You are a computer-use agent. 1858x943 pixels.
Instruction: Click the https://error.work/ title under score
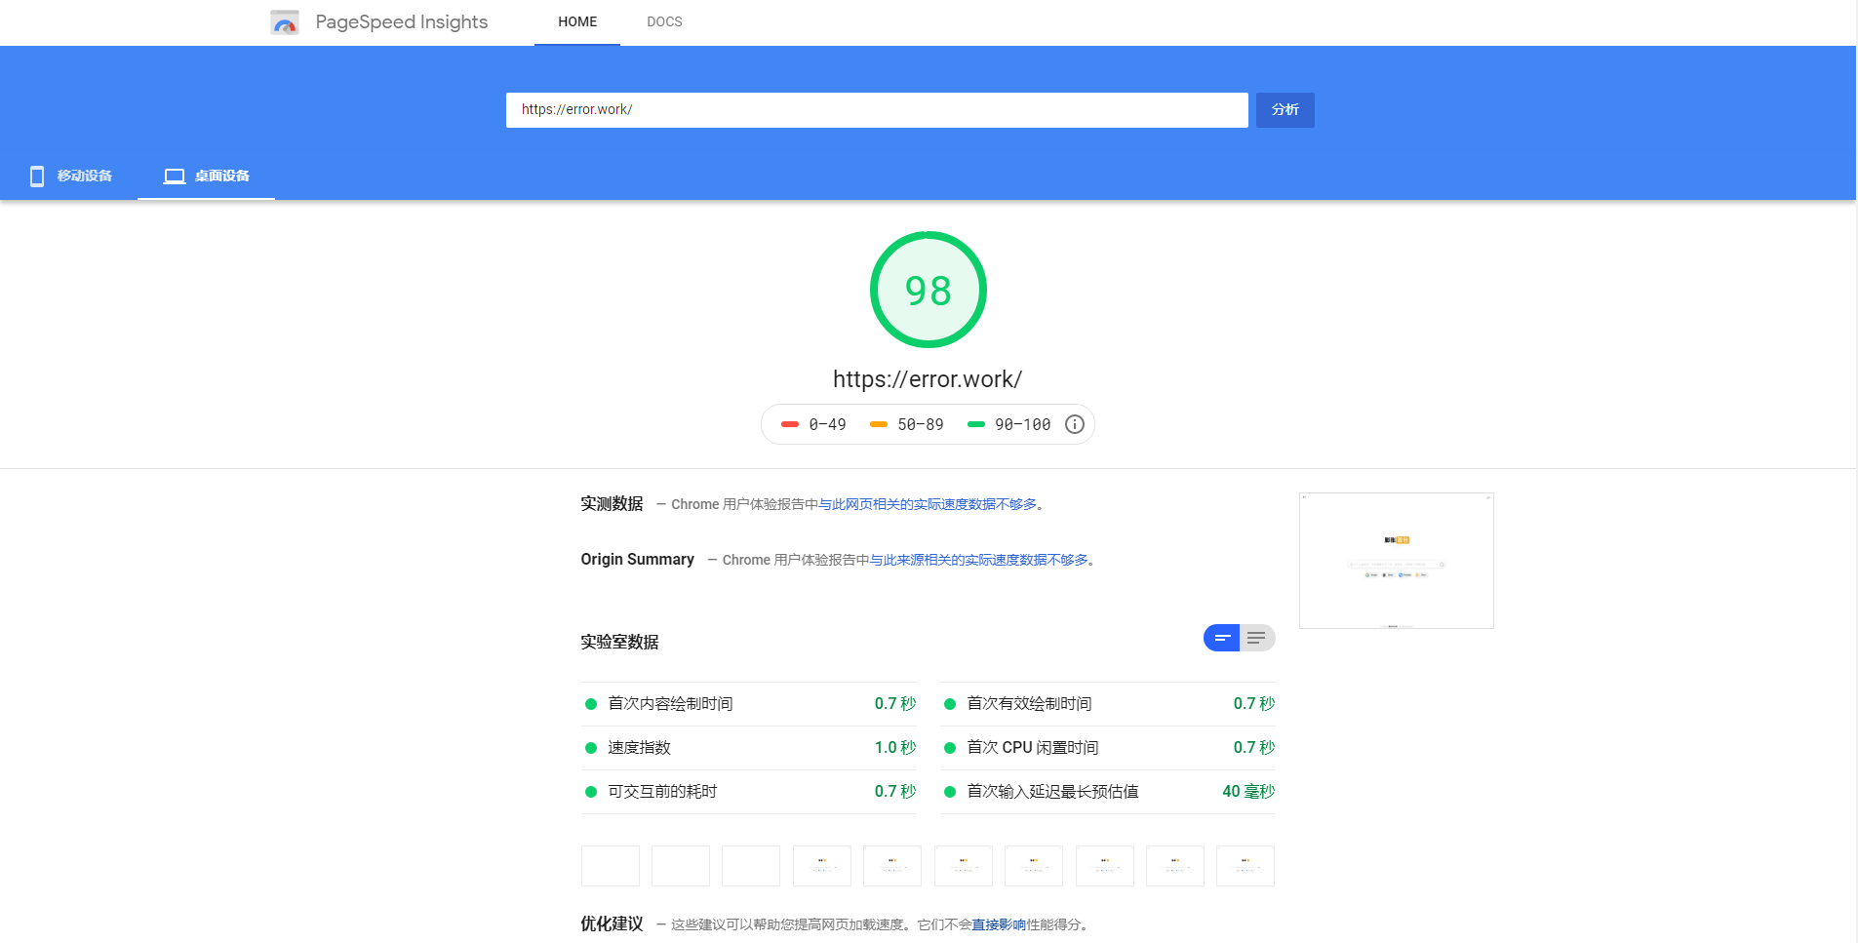click(928, 379)
